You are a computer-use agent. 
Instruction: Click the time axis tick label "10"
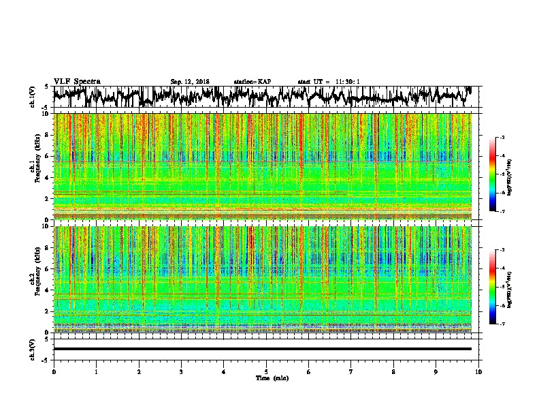478,372
